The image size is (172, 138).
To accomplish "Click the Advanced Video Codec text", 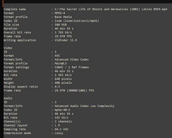I will click(72, 59).
